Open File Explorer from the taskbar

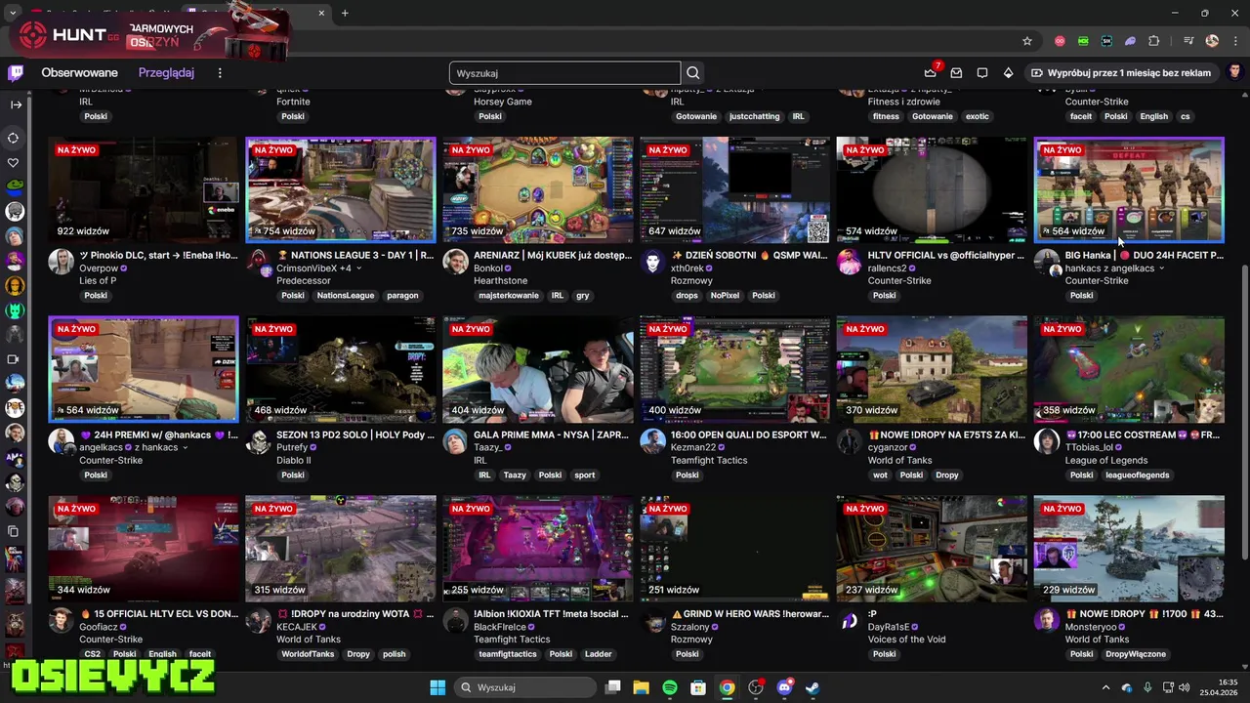click(641, 687)
